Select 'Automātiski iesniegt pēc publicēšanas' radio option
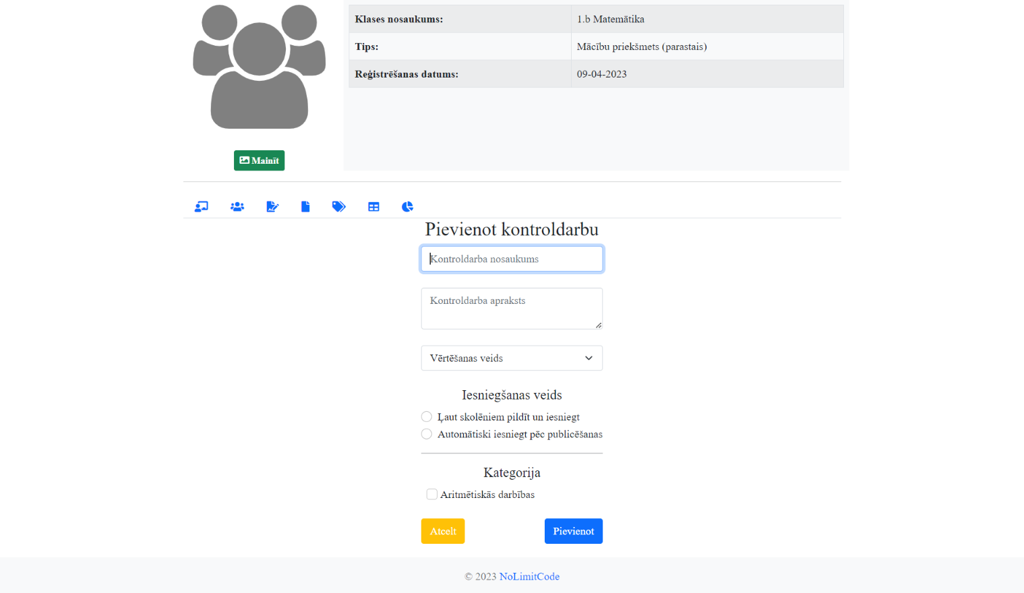The image size is (1024, 593). (427, 434)
